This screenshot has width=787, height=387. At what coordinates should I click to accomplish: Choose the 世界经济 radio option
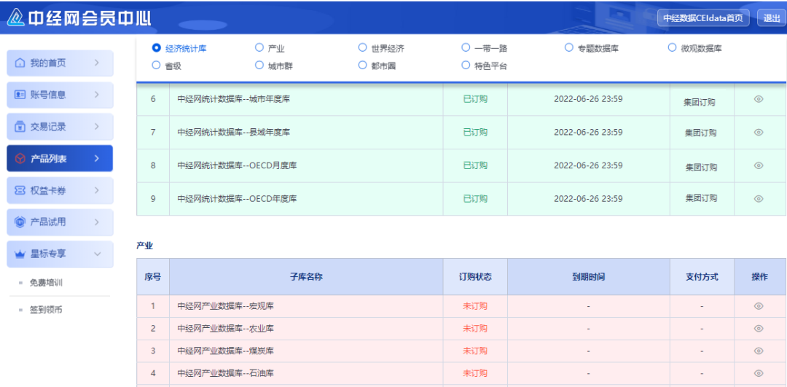click(x=362, y=48)
